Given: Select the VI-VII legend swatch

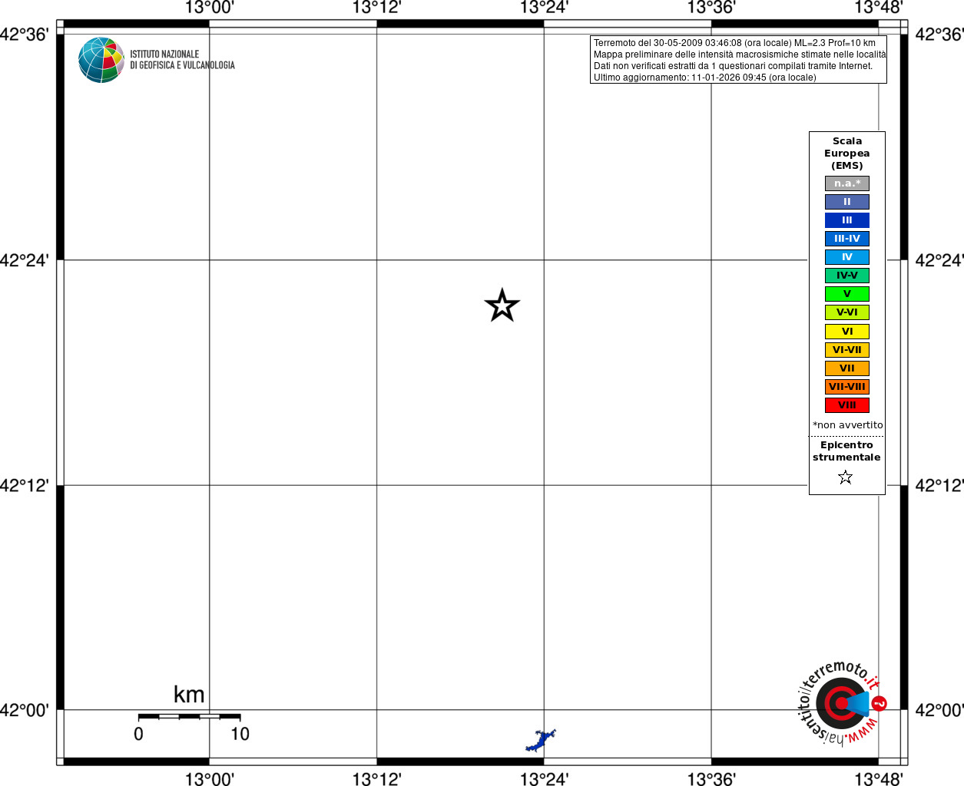Looking at the screenshot, I should point(847,350).
